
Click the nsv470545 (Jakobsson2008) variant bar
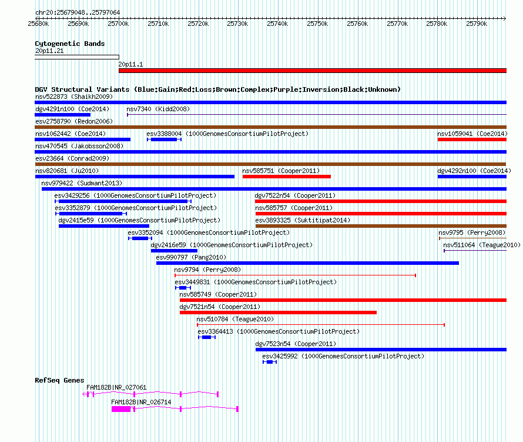pos(270,152)
